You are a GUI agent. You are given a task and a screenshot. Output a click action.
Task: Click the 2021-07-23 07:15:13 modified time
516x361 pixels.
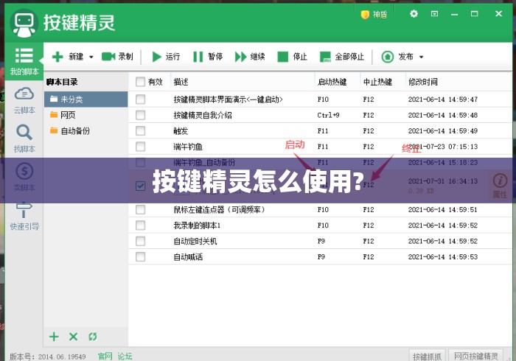(x=442, y=147)
